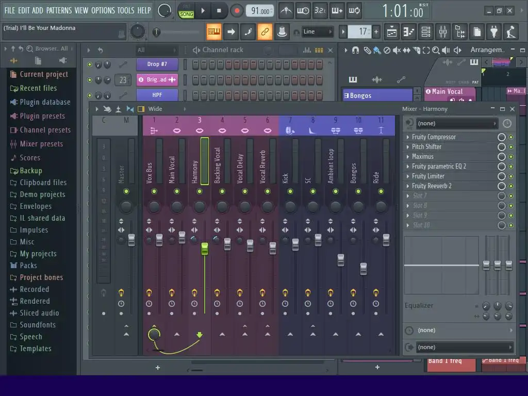Open the PATTERNS menu
The width and height of the screenshot is (528, 396).
(x=59, y=10)
